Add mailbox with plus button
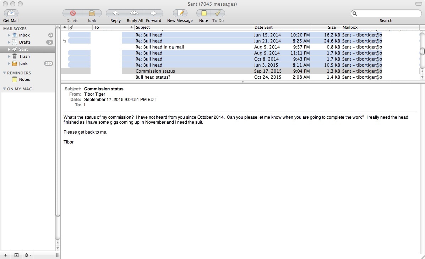425x259 pixels. [x=5, y=255]
